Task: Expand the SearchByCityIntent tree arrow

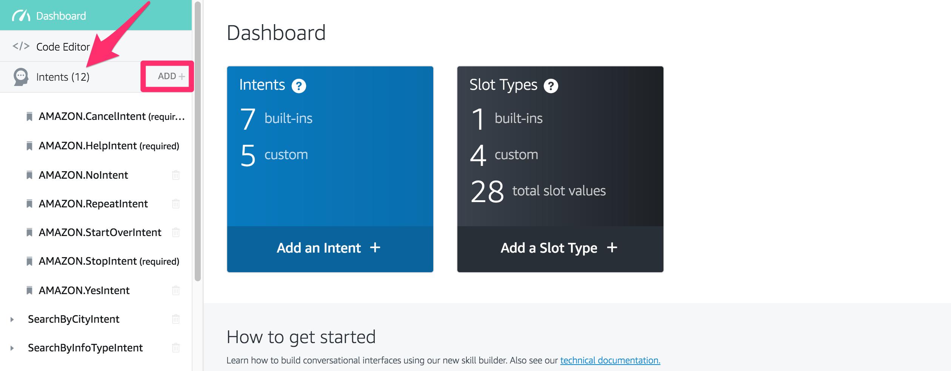Action: click(x=12, y=319)
